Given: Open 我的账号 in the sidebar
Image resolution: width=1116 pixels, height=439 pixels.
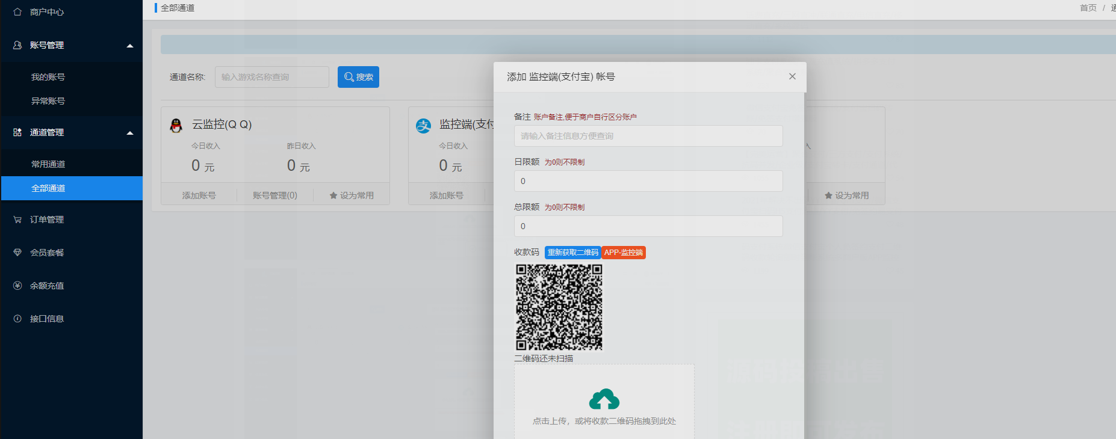Looking at the screenshot, I should click(x=48, y=77).
